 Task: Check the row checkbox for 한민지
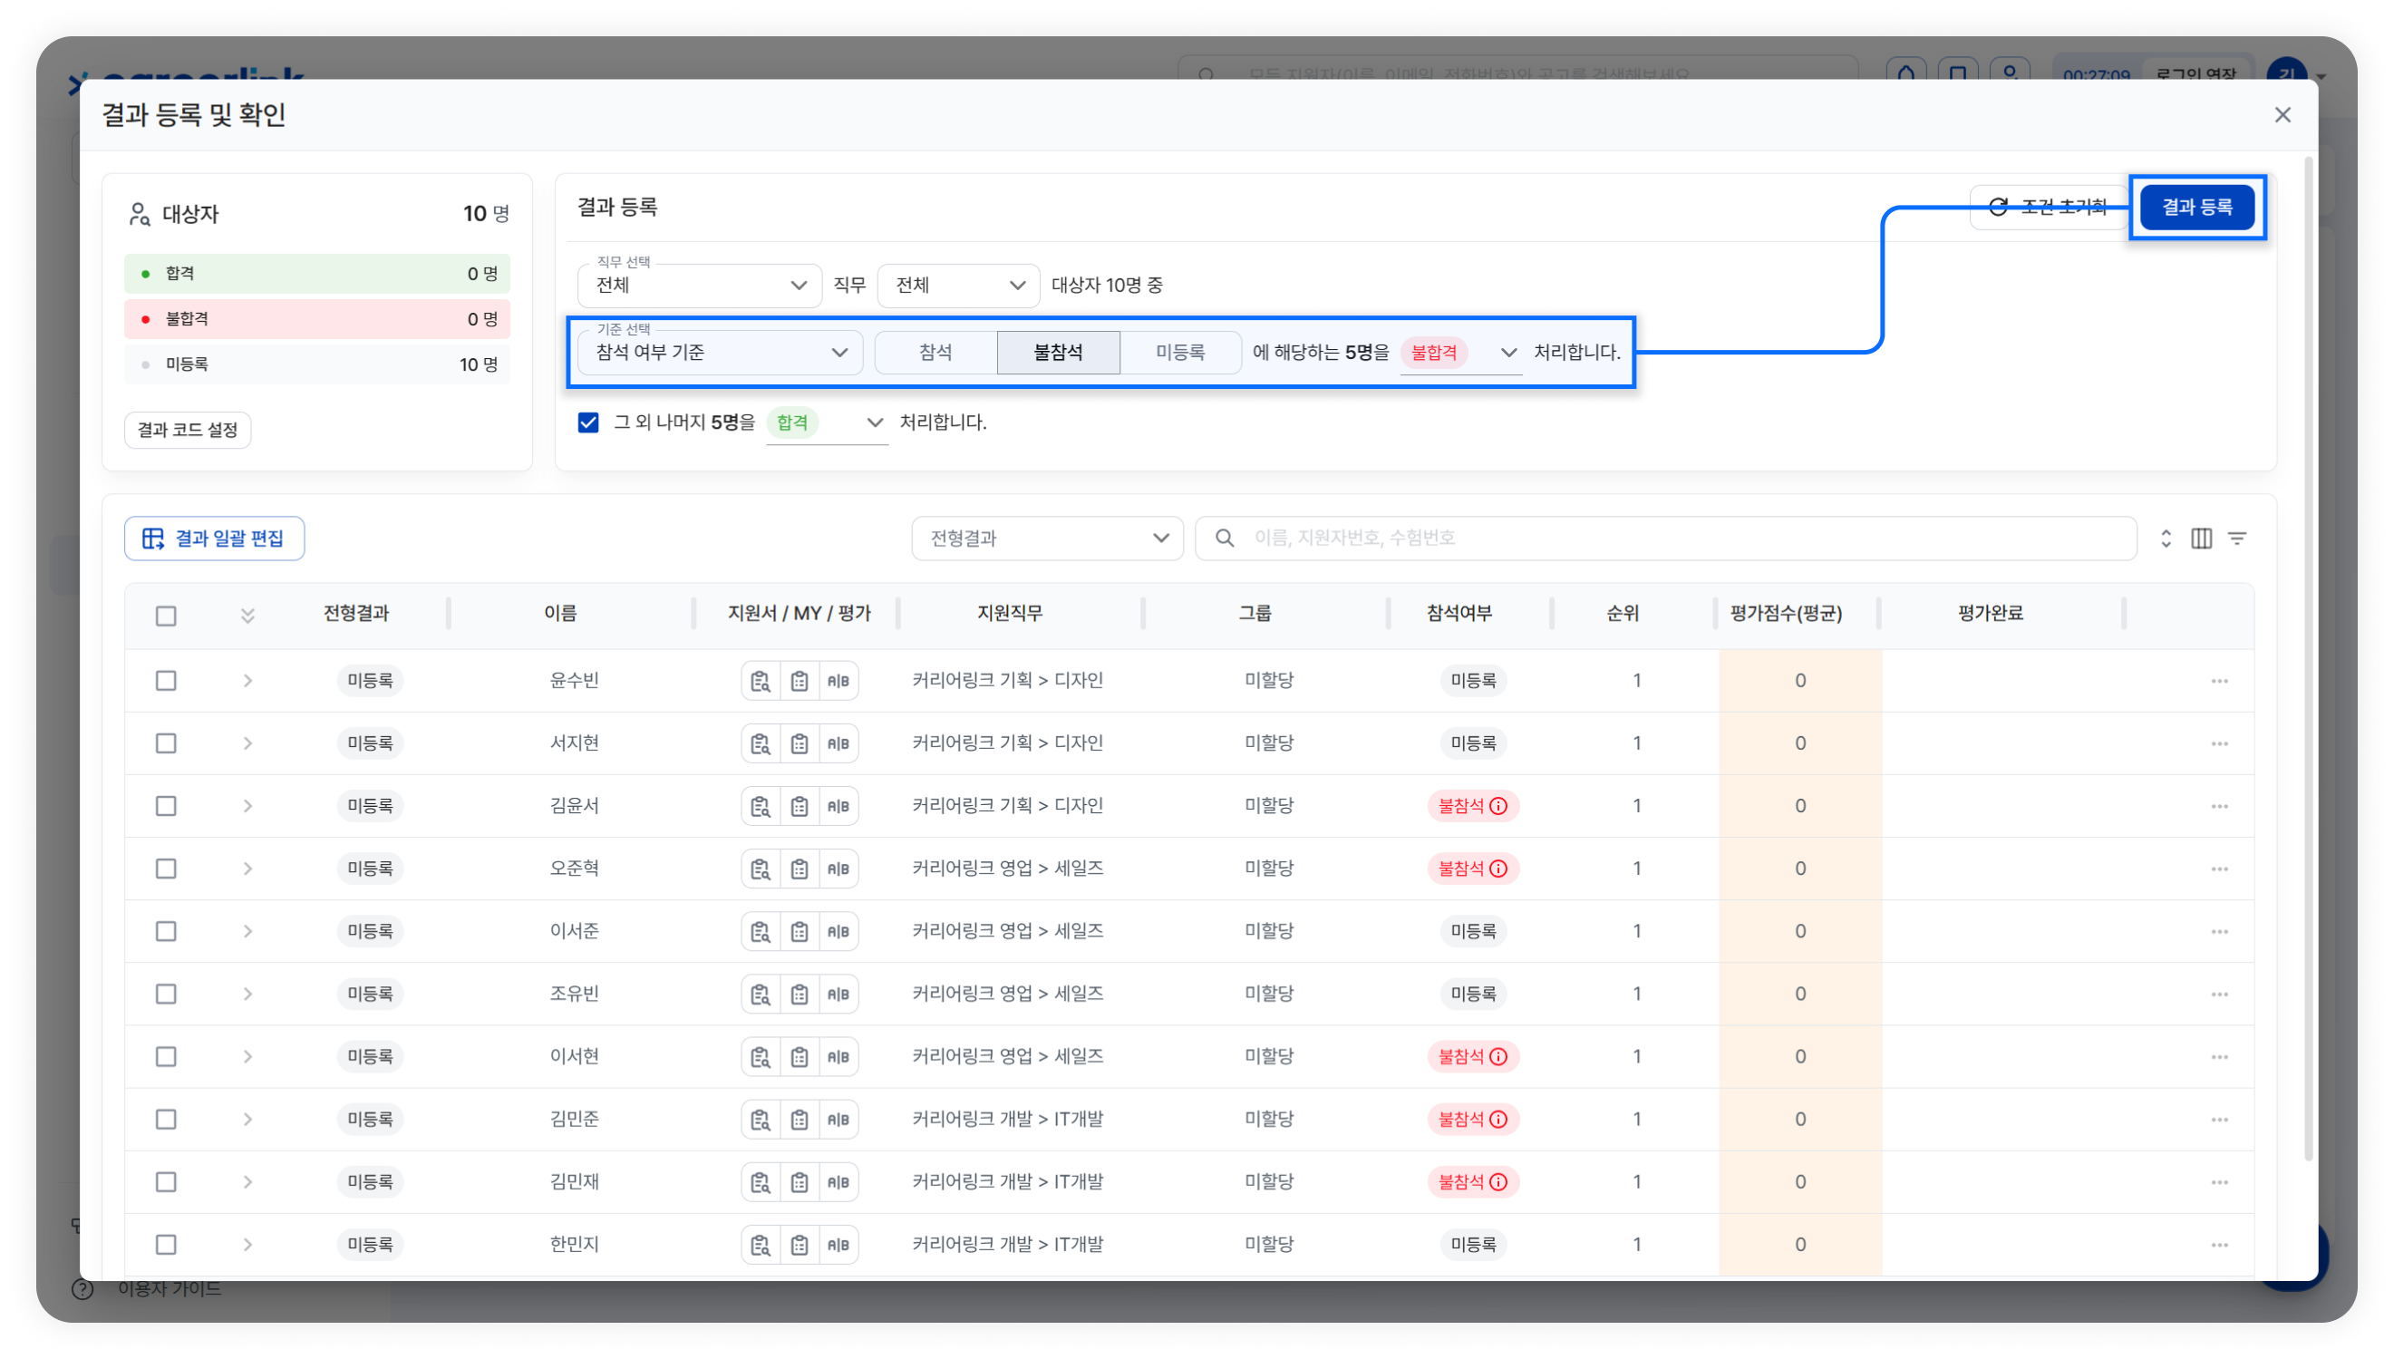coord(166,1243)
